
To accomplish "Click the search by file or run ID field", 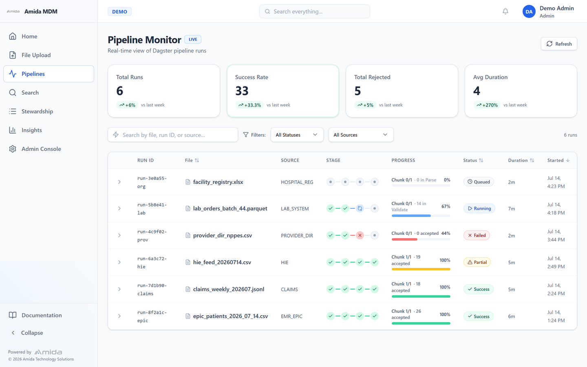I will [173, 135].
